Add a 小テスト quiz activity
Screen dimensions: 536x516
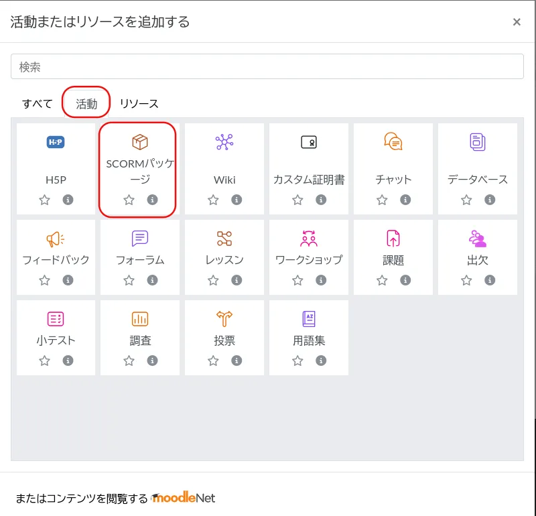(56, 319)
